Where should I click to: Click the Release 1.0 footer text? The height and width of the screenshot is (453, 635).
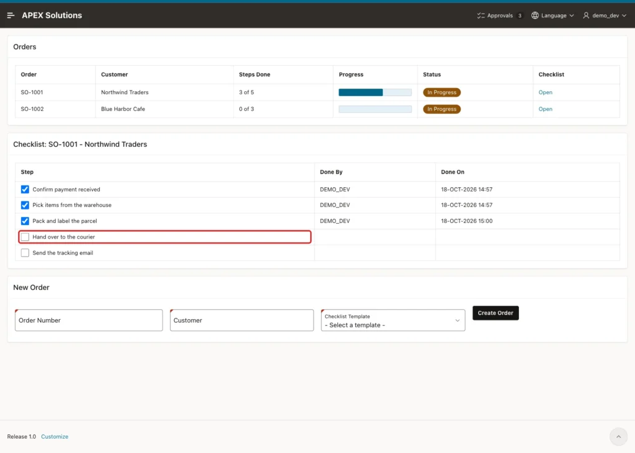coord(22,436)
